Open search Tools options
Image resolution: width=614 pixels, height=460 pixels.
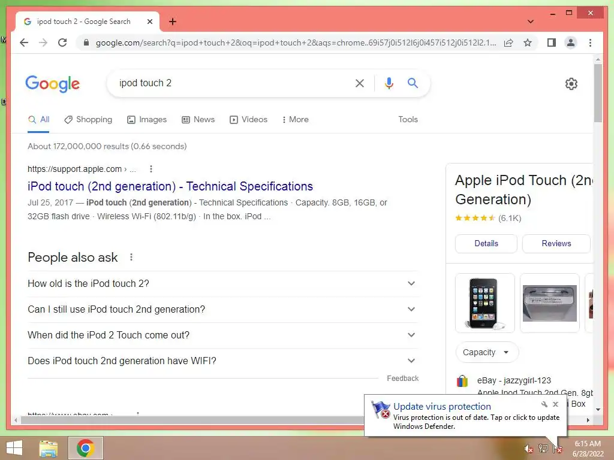[408, 119]
